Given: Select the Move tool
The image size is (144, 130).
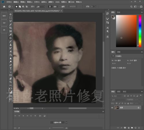Looking at the screenshot, I should pos(11,14).
